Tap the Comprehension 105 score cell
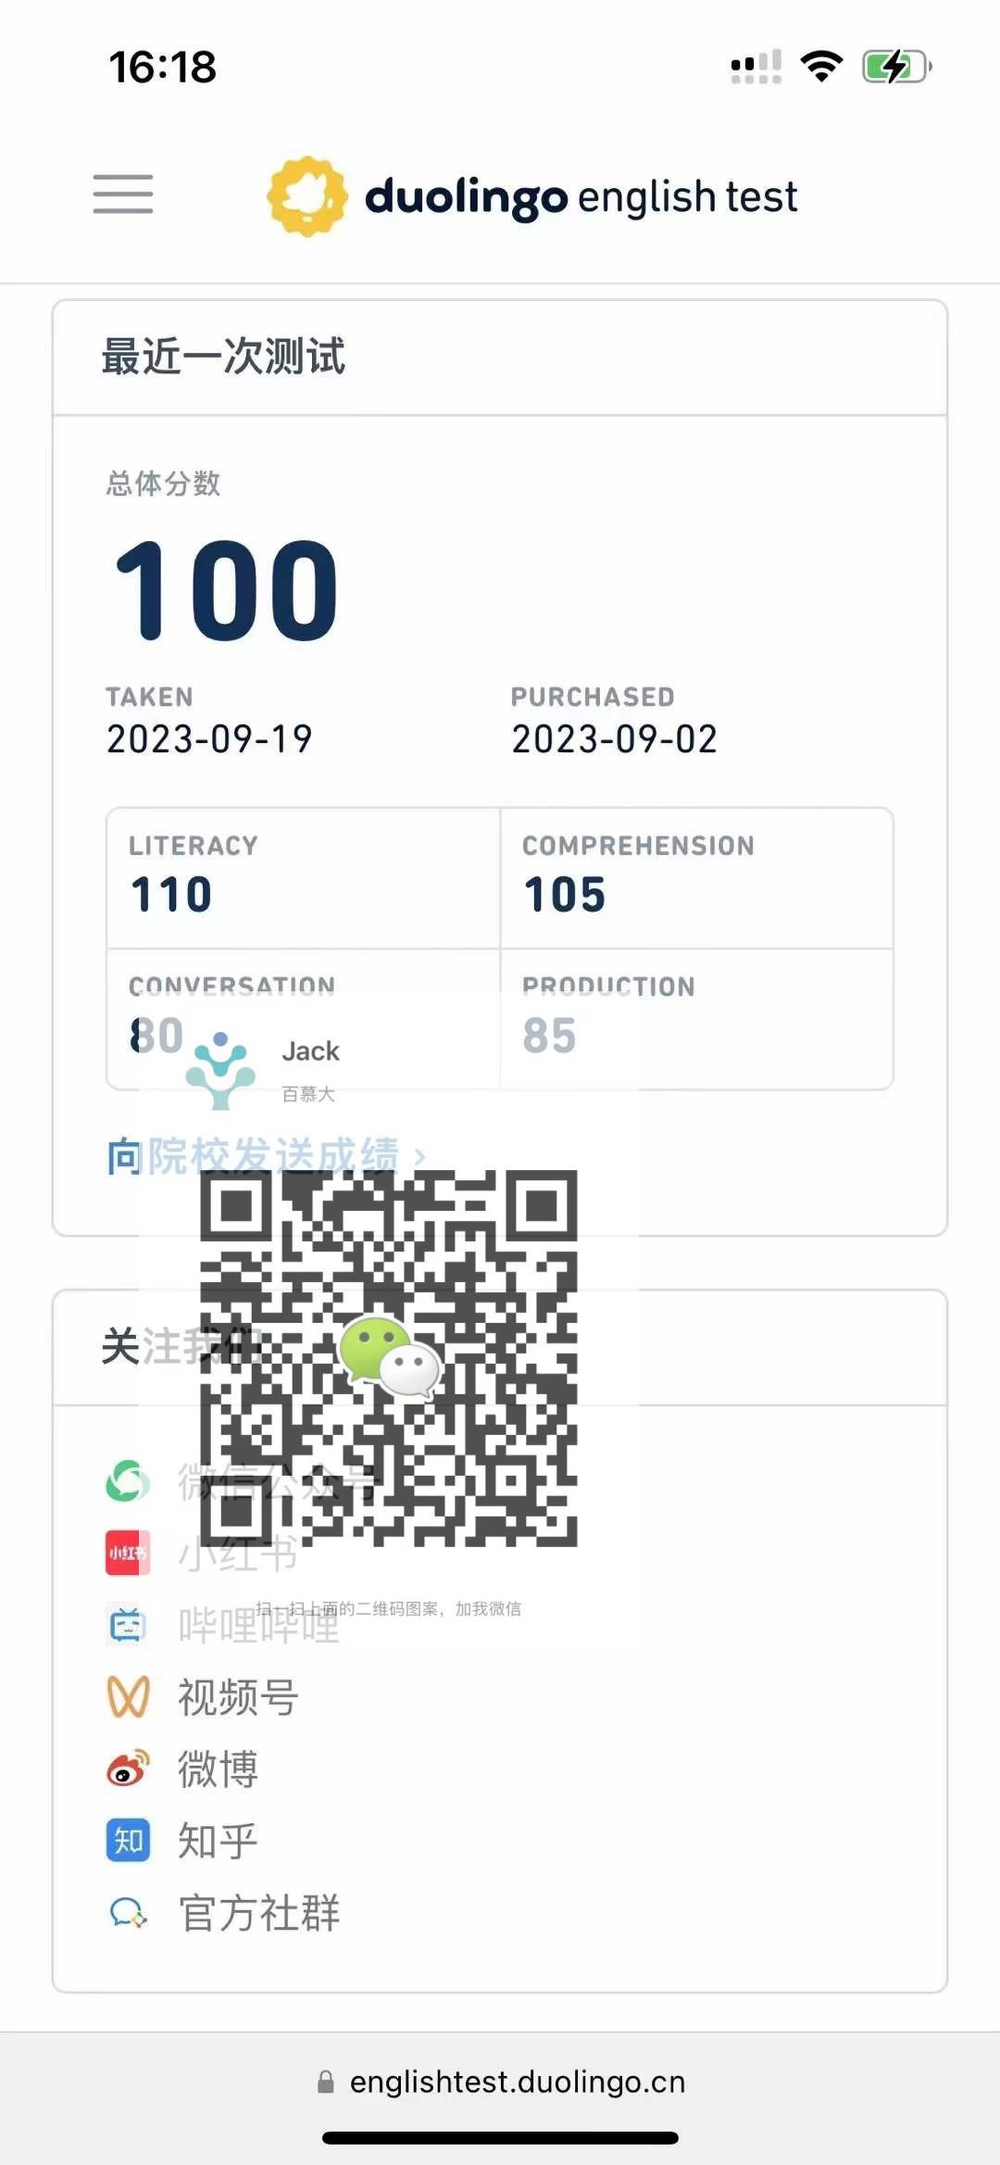Screen dimensions: 1000x2165 697,878
